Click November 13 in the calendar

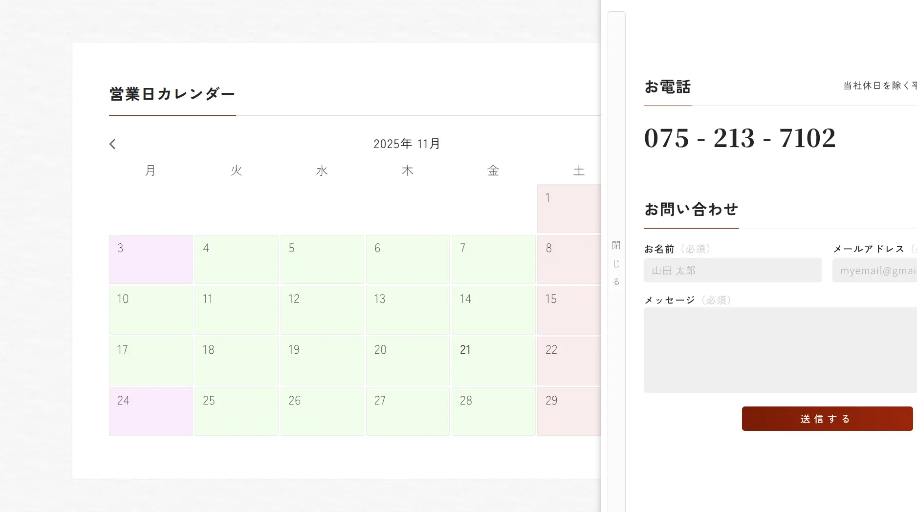(x=408, y=310)
